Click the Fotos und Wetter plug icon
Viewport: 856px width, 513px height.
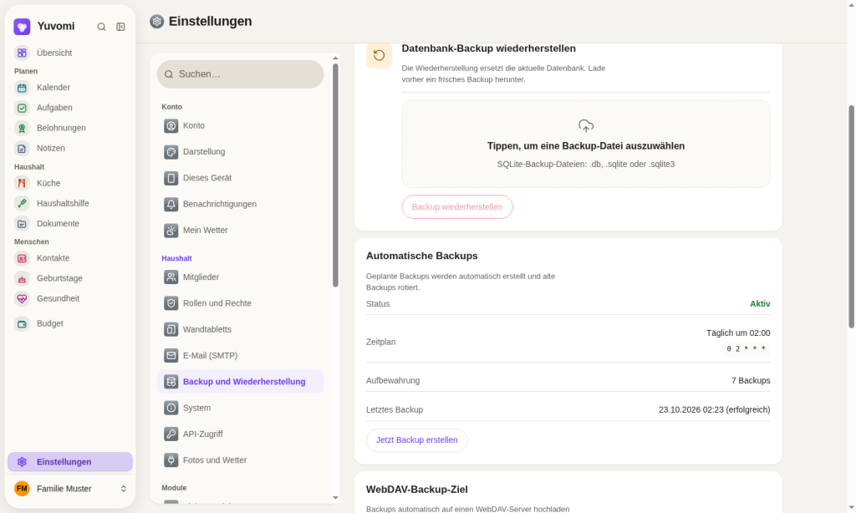[171, 460]
